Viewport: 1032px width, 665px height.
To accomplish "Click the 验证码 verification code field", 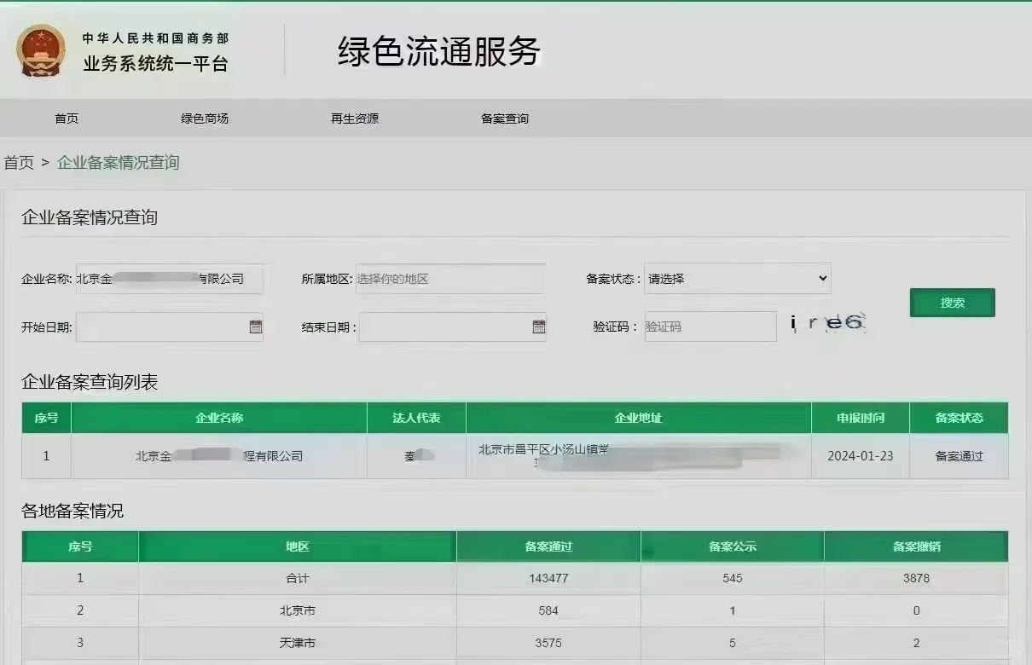I will [710, 327].
